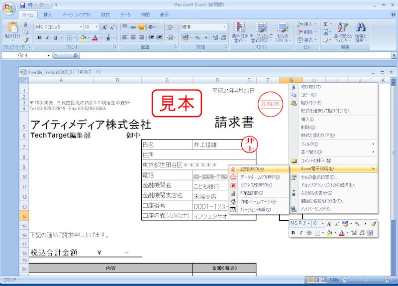Toggle Bold in the floating mini toolbar
Screen dimensions: 398x286
[293, 233]
